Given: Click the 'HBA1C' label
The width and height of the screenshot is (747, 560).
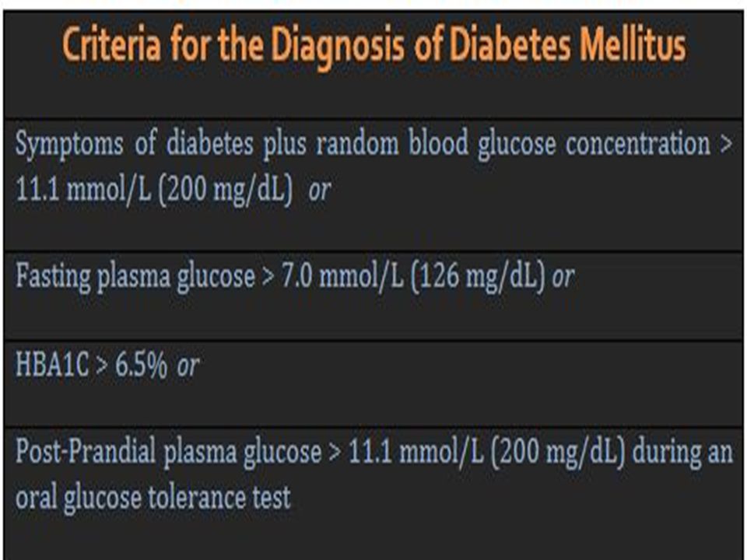Looking at the screenshot, I should pos(52,365).
